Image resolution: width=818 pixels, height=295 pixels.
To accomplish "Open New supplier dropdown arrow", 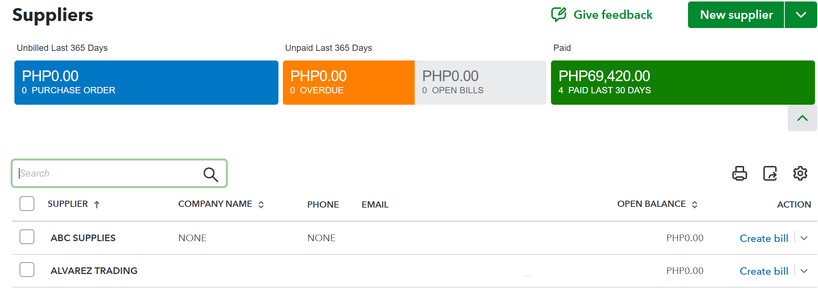I will (x=801, y=15).
